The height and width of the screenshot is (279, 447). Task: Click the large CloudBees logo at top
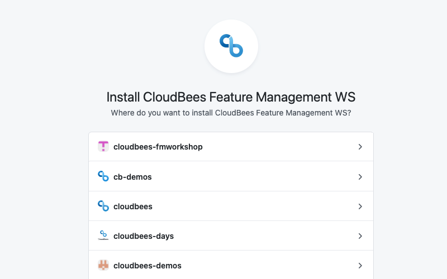(x=231, y=46)
